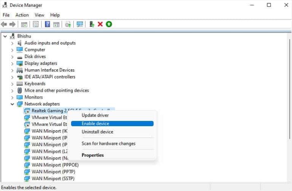This screenshot has width=292, height=191.
Task: Click the Back arrow in toolbar
Action: pos(4,24)
